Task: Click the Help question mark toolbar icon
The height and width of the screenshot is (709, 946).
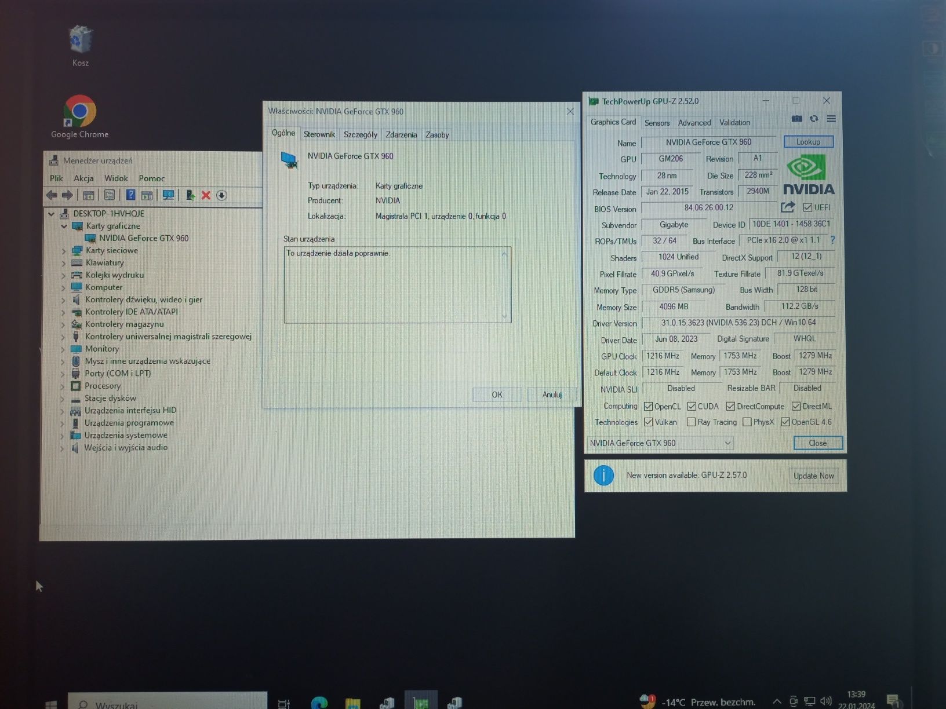Action: click(131, 195)
